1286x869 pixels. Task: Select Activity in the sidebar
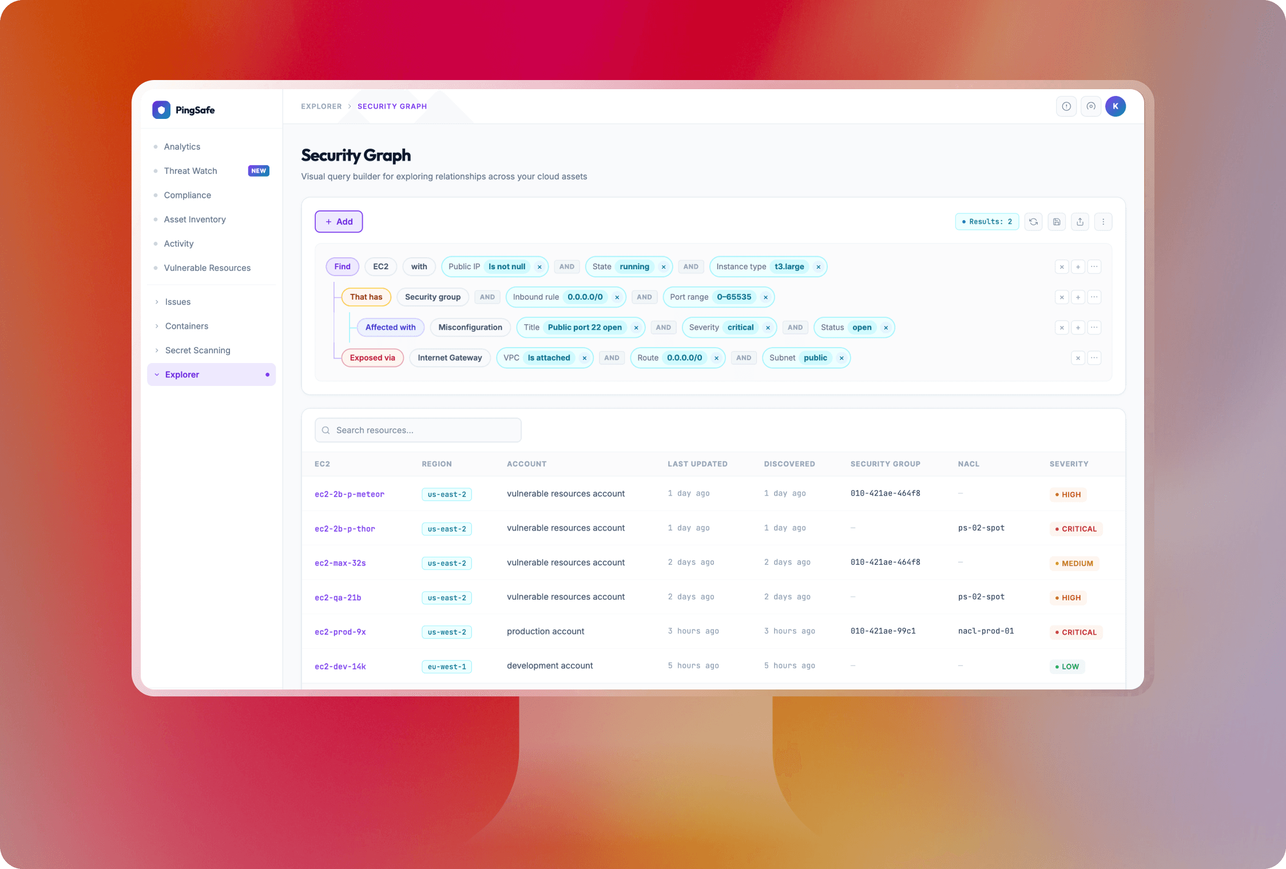pos(211,244)
